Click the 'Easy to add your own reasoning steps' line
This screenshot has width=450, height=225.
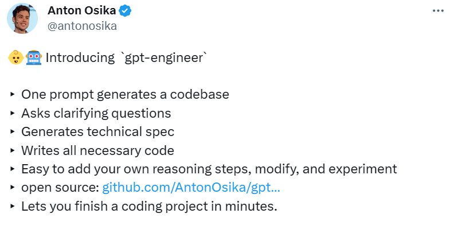pyautogui.click(x=209, y=169)
